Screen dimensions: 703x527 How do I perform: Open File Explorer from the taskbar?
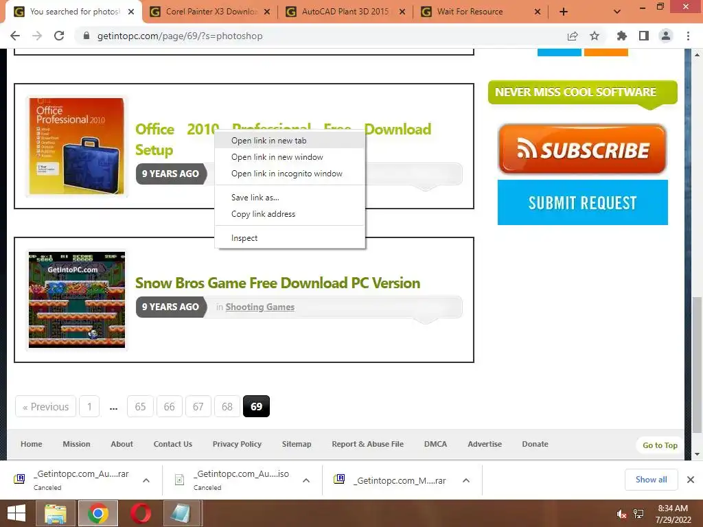pos(56,513)
